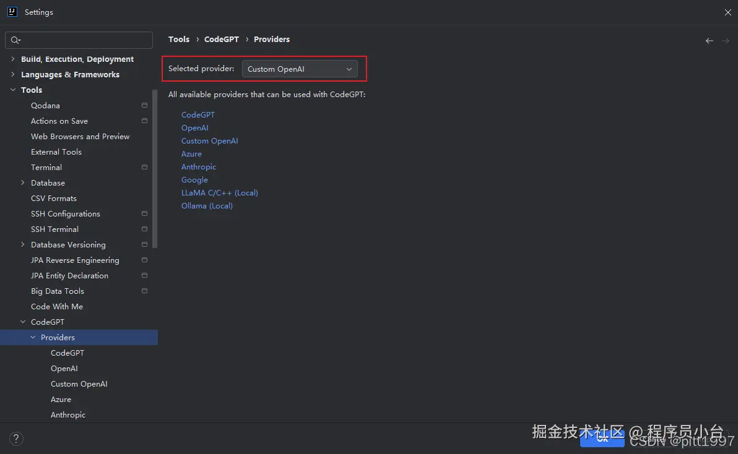
Task: Collapse the Tools section
Action: 13,90
